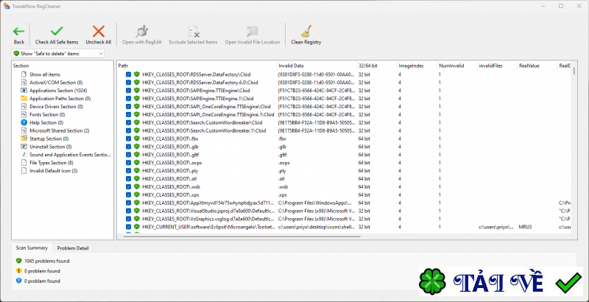
Task: Select the Microsoft Shared Section icon
Action: pos(24,130)
